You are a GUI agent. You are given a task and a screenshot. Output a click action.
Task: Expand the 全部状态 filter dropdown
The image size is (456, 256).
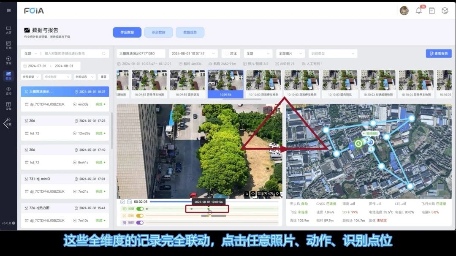85,77
